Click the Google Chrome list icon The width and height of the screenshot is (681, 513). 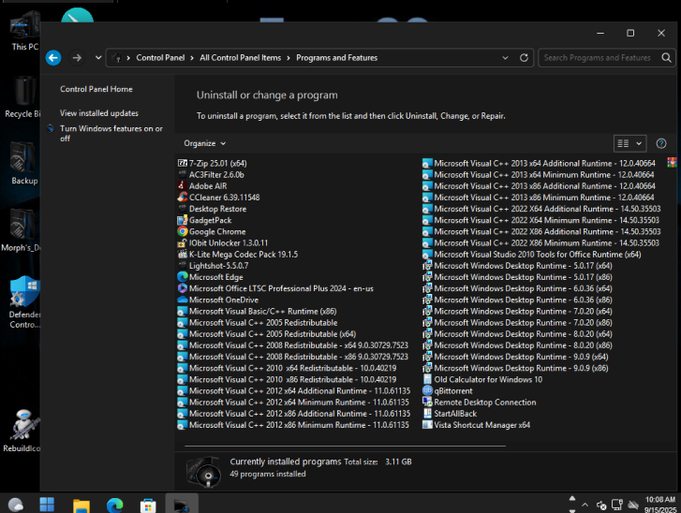pyautogui.click(x=183, y=231)
